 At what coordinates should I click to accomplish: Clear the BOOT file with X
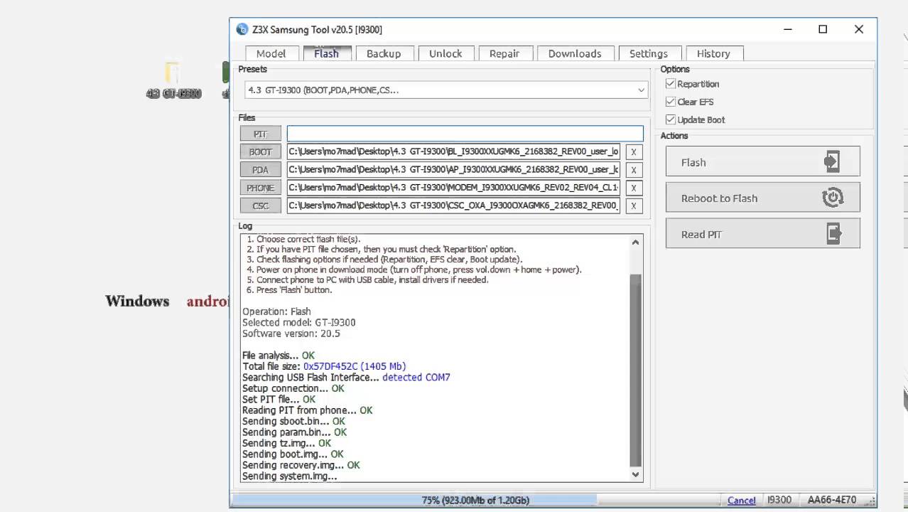coord(633,151)
